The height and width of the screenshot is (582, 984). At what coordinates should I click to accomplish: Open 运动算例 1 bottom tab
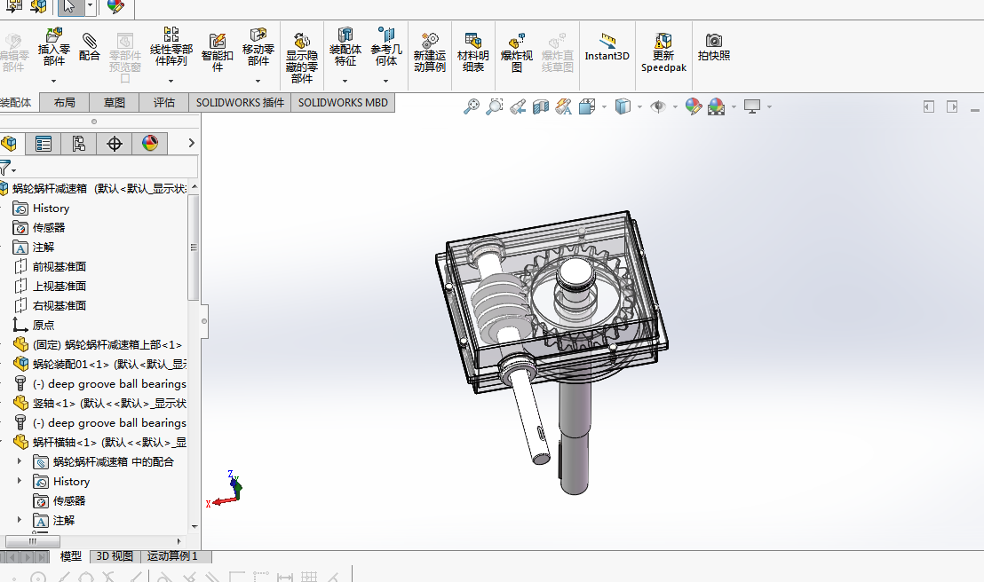coord(172,556)
